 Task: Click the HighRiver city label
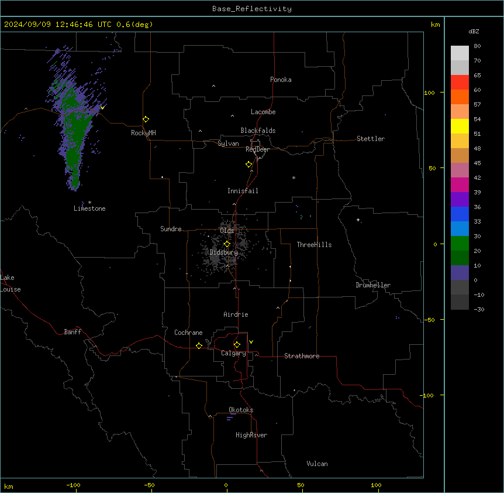pyautogui.click(x=251, y=435)
